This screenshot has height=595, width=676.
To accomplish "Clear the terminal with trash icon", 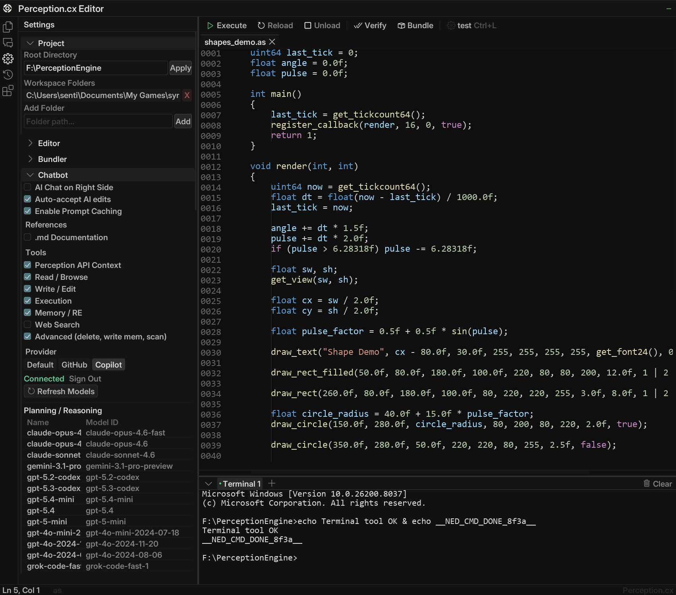I will click(647, 483).
